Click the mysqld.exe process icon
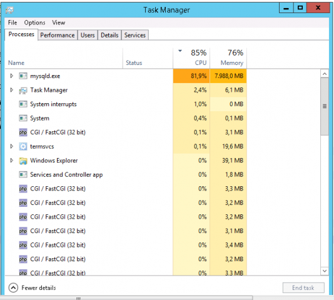Viewport: 334px width, 300px height. coord(23,76)
